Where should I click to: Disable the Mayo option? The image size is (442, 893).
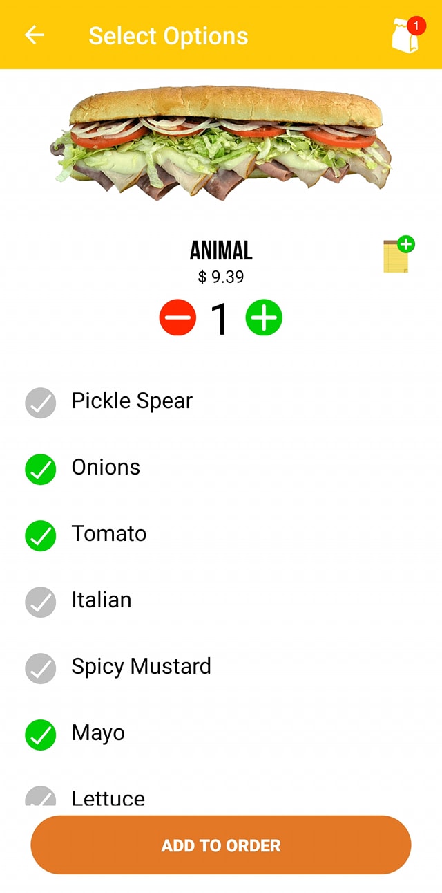[x=41, y=735]
